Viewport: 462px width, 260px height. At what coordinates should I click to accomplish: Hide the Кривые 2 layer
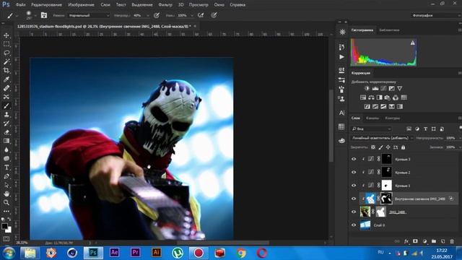tap(354, 172)
